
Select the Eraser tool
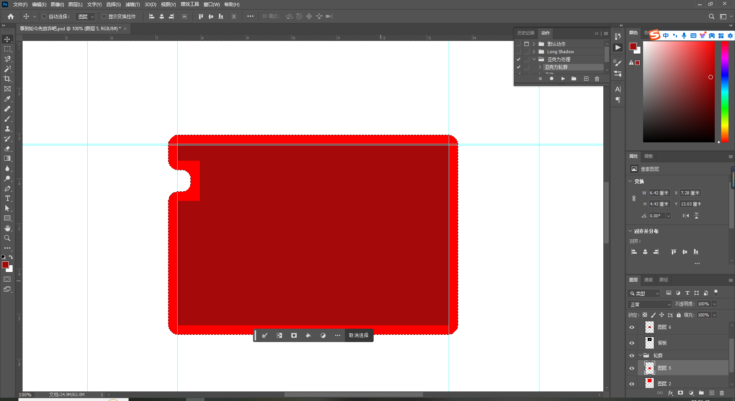tap(7, 148)
